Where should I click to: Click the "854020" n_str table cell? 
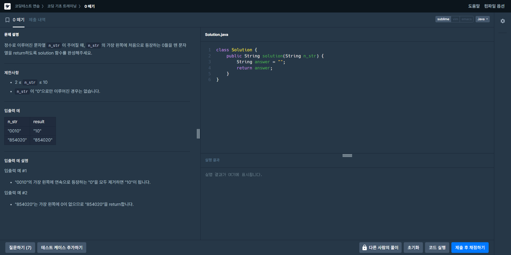17,140
